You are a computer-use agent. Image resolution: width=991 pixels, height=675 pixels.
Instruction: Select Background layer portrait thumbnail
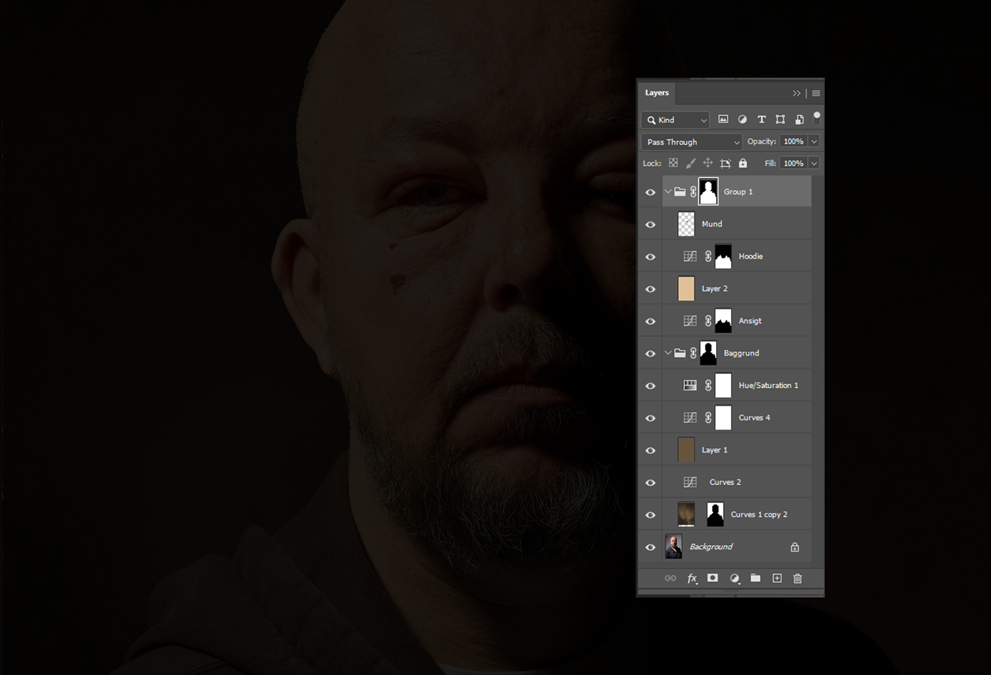point(674,547)
